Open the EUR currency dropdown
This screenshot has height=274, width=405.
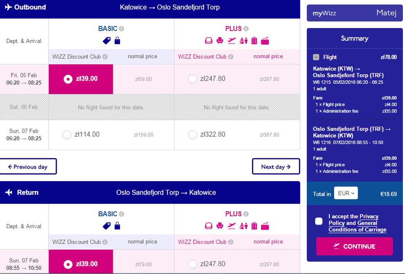pyautogui.click(x=346, y=193)
